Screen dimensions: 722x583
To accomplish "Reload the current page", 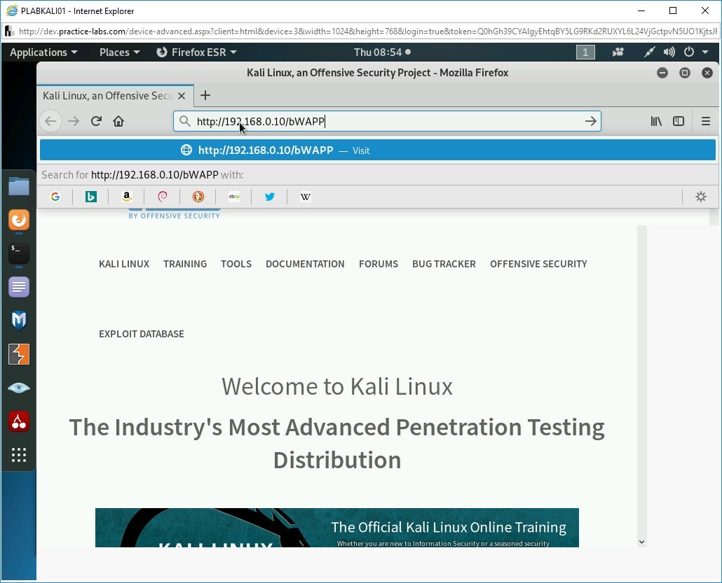I will [x=96, y=121].
